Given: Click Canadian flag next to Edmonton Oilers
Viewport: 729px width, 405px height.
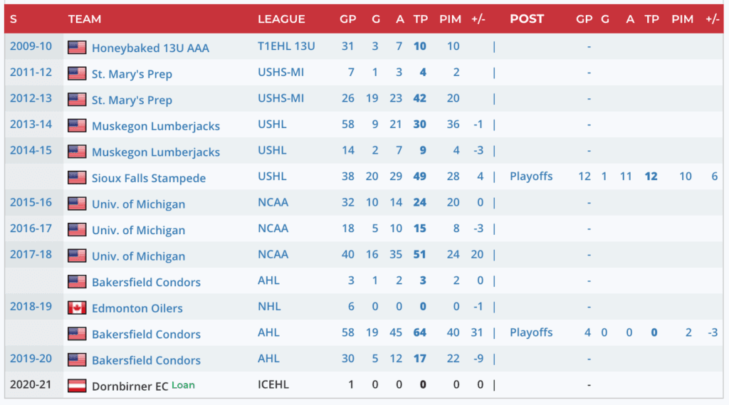Looking at the screenshot, I should pos(77,308).
